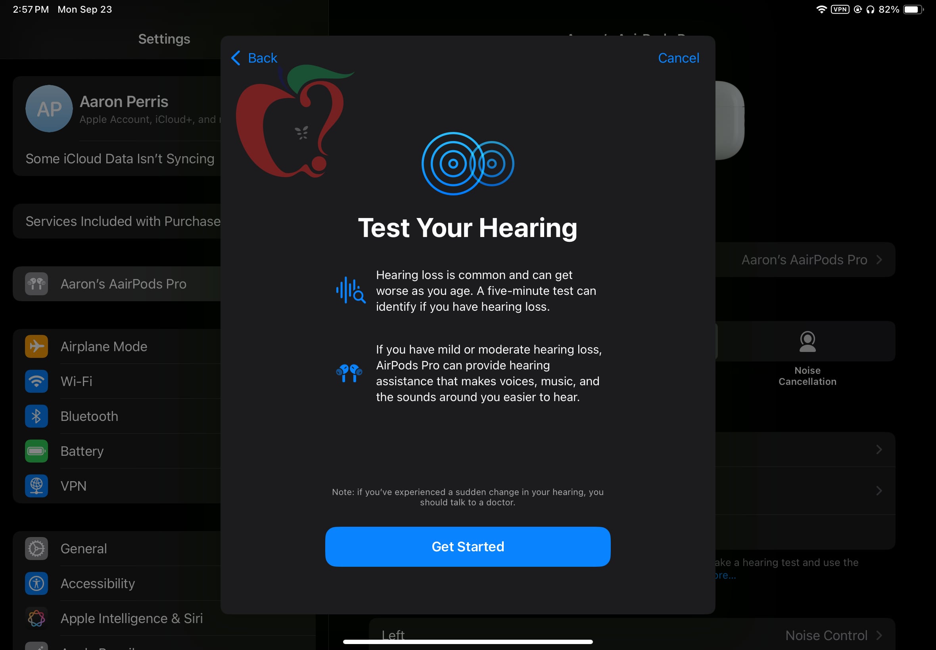Tap the Accessibility settings icon
This screenshot has height=650, width=936.
point(37,583)
